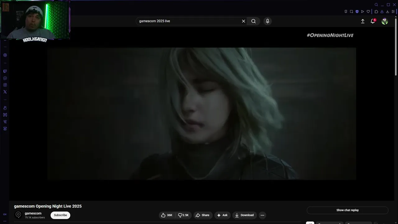Click the sidebar flame icon
398x224 pixels.
click(5, 108)
